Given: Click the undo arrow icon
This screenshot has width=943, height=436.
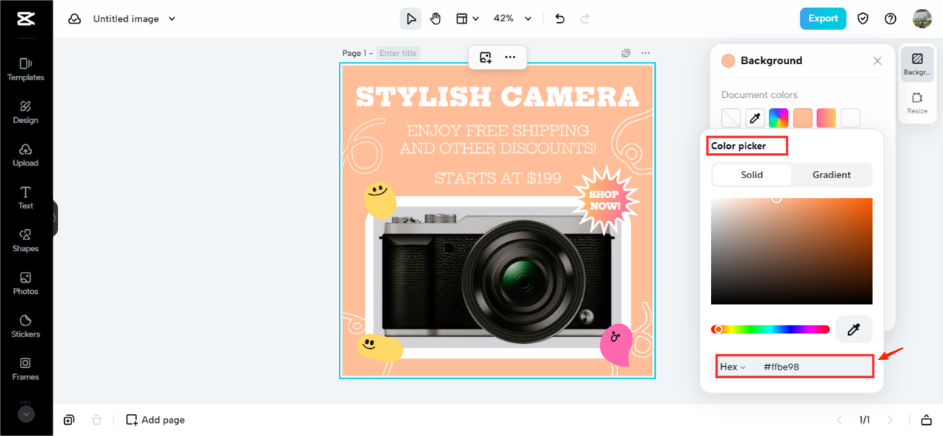Looking at the screenshot, I should tap(560, 18).
